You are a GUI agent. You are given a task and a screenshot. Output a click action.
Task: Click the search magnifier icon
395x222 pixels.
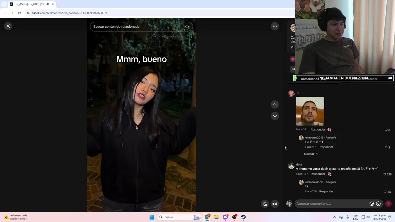(x=187, y=27)
